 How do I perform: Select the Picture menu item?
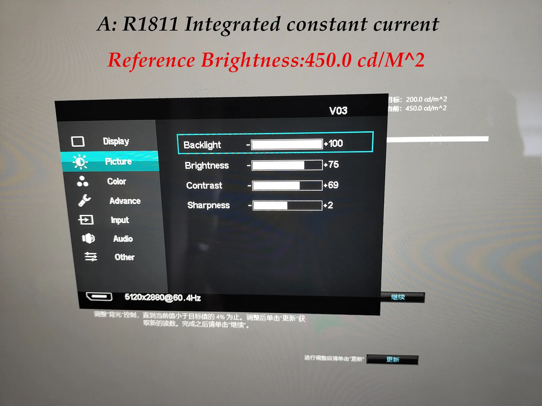click(118, 161)
